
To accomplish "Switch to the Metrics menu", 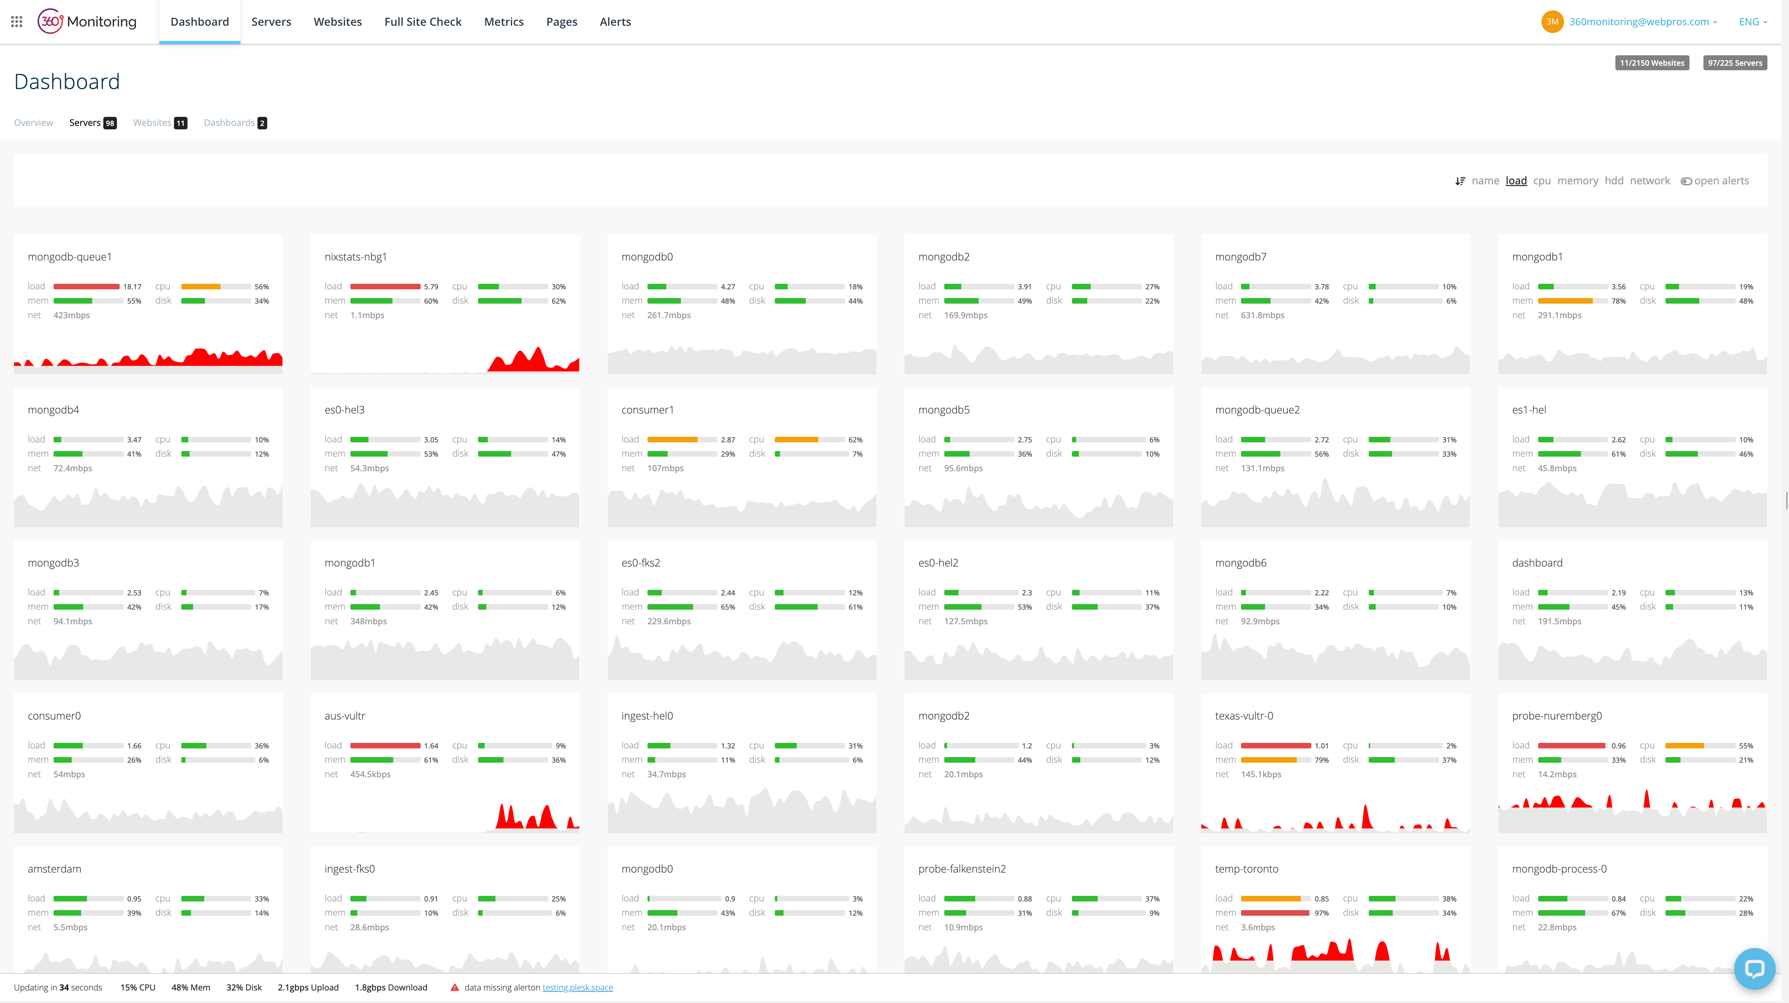I will [503, 22].
